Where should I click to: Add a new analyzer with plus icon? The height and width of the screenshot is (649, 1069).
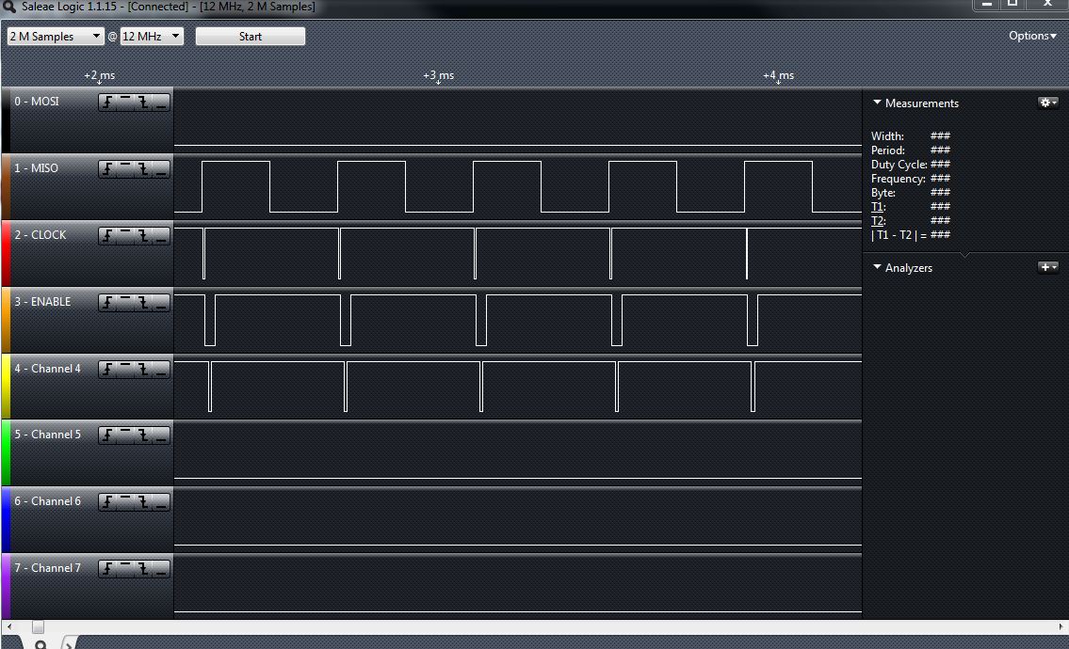1048,267
